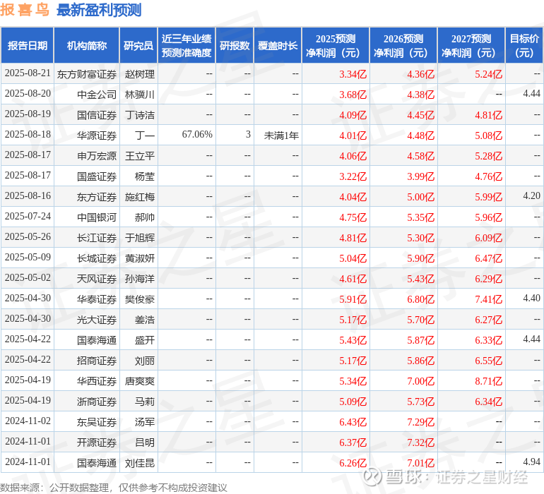The height and width of the screenshot is (494, 544).
Task: Click the 4.20 target price
Action: pos(531,196)
